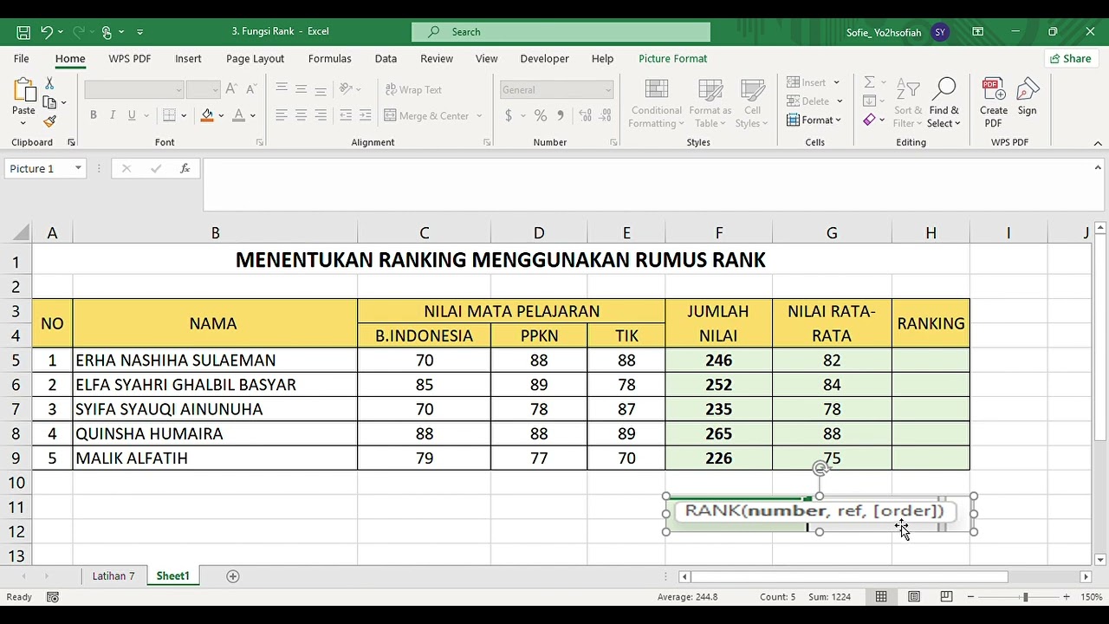Toggle Wrap Text button
Viewport: 1109px width, 624px height.
click(x=413, y=89)
